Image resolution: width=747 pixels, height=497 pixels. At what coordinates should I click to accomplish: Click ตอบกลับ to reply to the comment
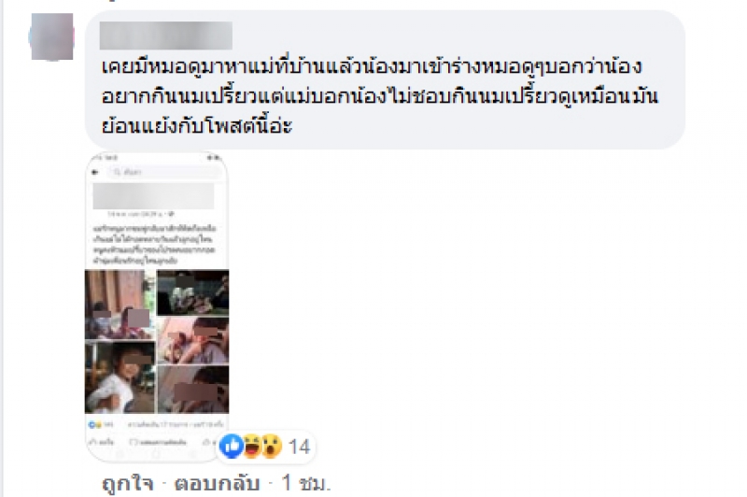click(218, 483)
